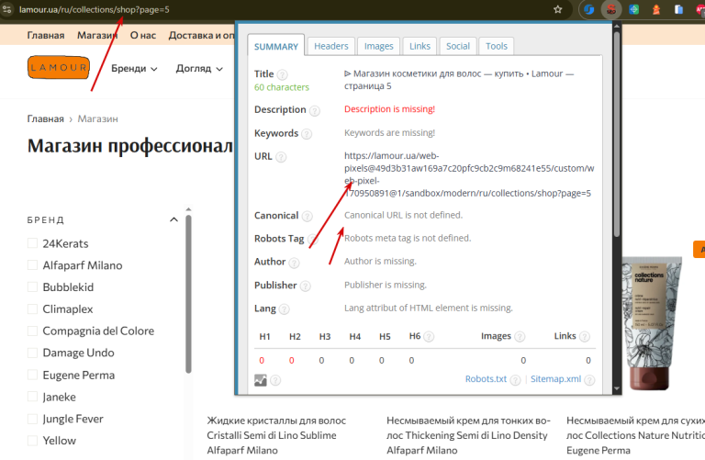This screenshot has width=705, height=460.
Task: Check the Compagnia del Colore filter
Action: (32, 331)
